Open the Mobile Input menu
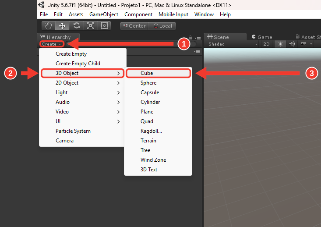 pyautogui.click(x=173, y=14)
